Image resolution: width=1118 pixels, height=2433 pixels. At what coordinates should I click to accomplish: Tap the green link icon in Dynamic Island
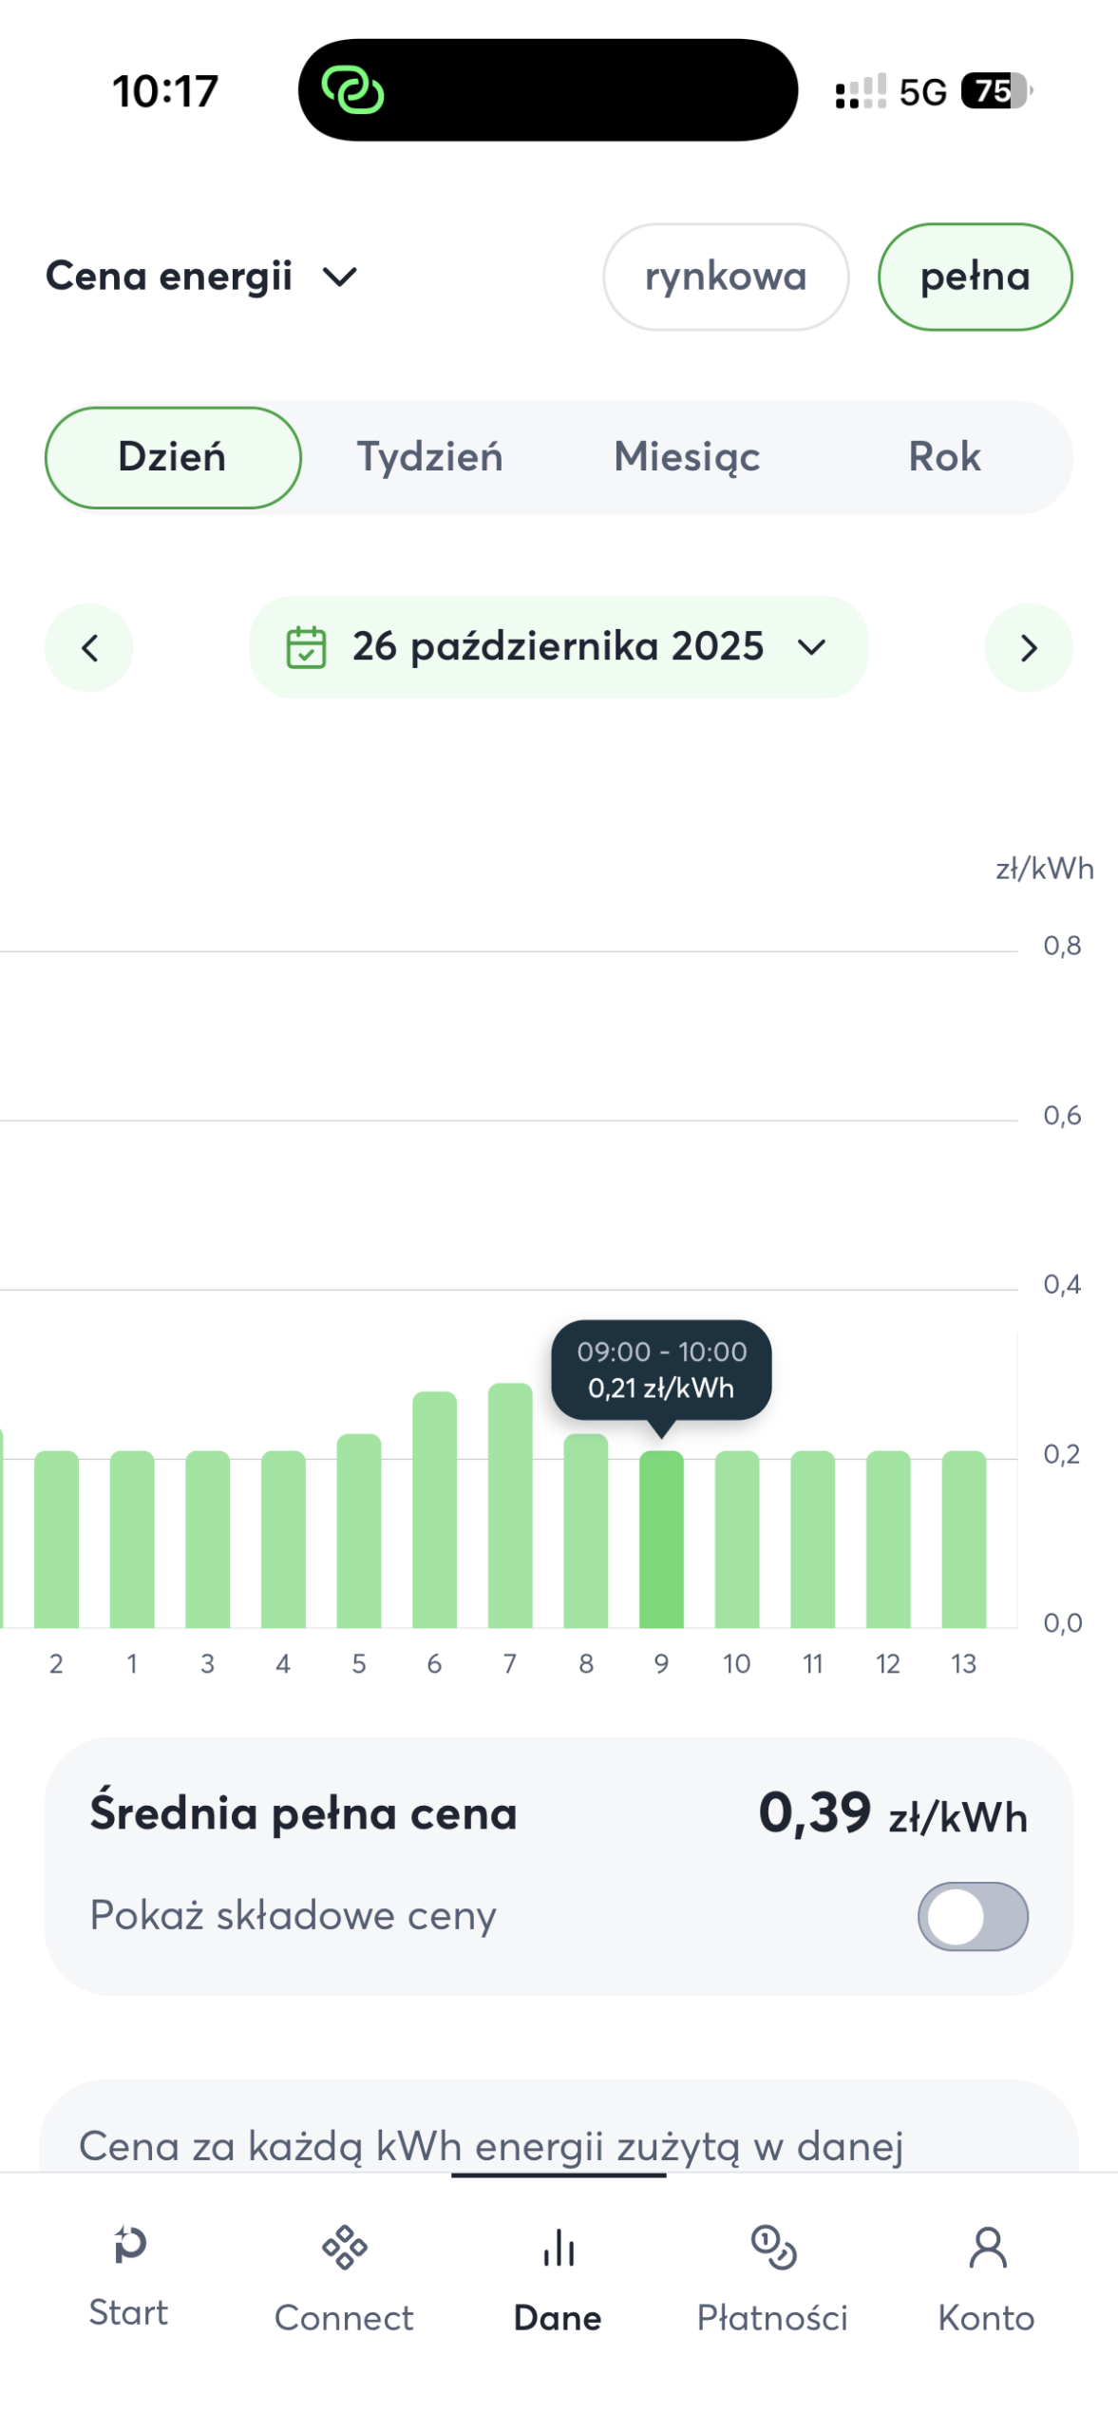[x=352, y=91]
